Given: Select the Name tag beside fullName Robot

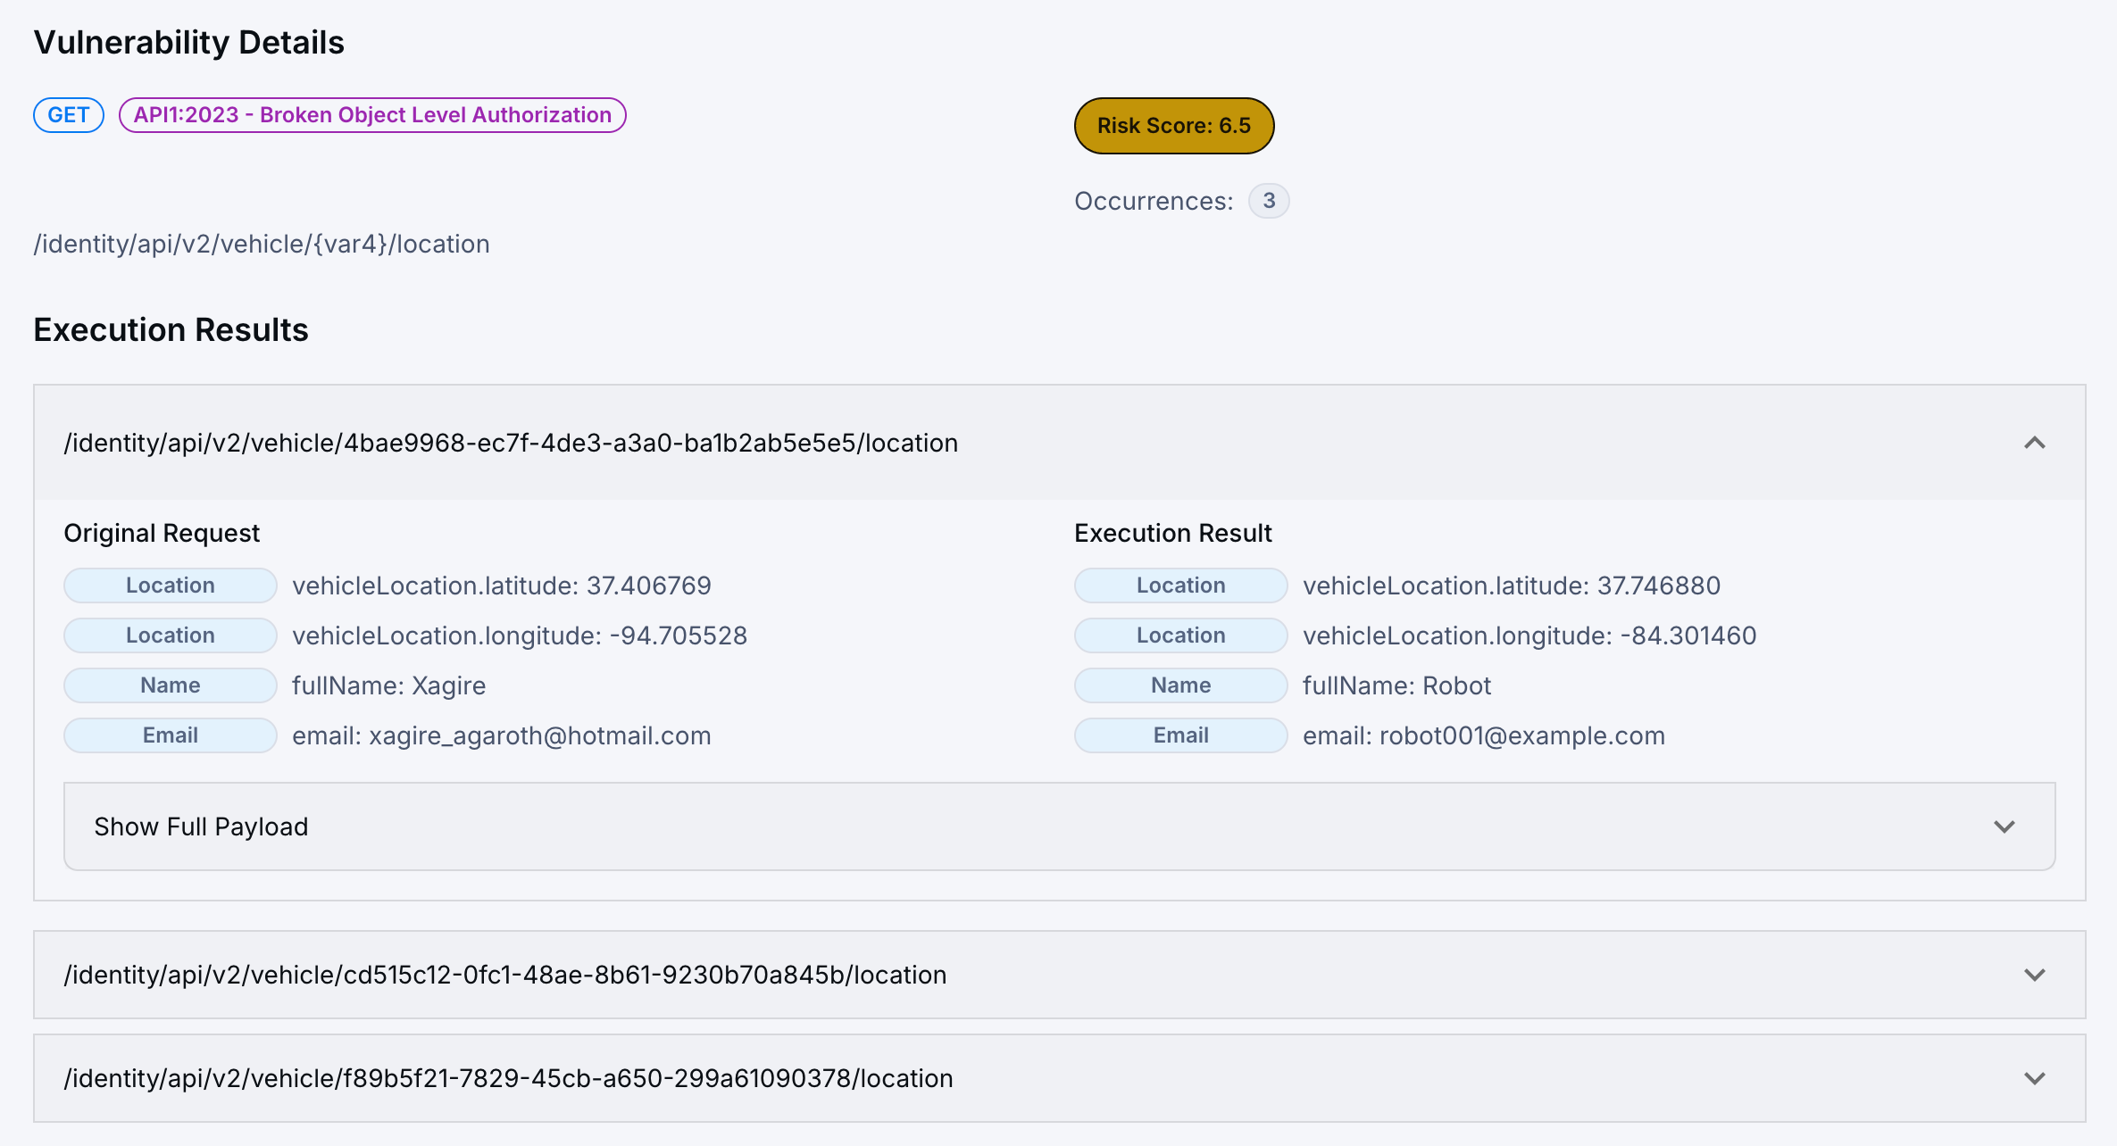Looking at the screenshot, I should coord(1179,685).
